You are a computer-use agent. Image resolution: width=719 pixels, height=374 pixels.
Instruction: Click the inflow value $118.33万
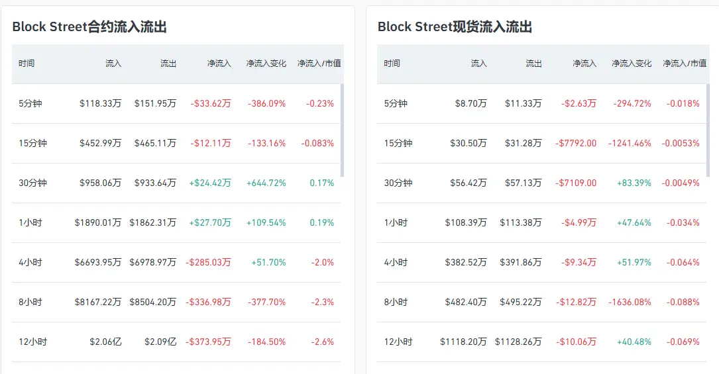click(101, 103)
